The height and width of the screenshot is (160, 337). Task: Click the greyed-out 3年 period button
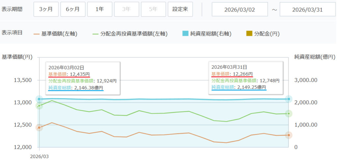[126, 9]
